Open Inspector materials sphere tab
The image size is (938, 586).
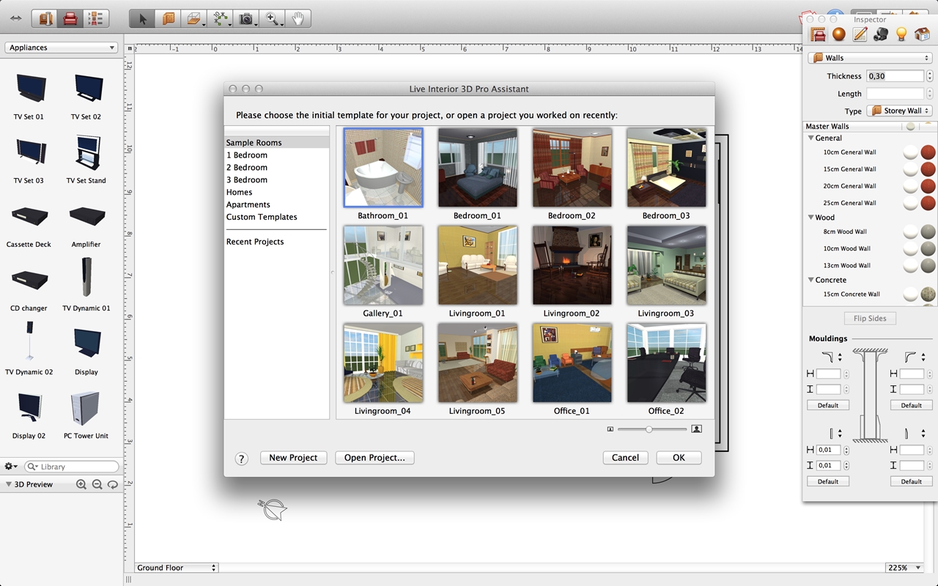(x=839, y=34)
